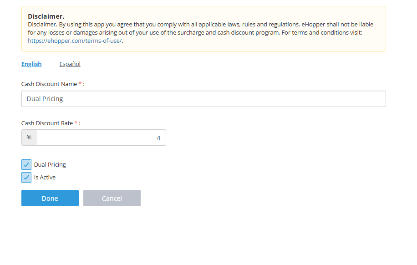
Task: Switch to the English language tab
Action: click(x=31, y=64)
